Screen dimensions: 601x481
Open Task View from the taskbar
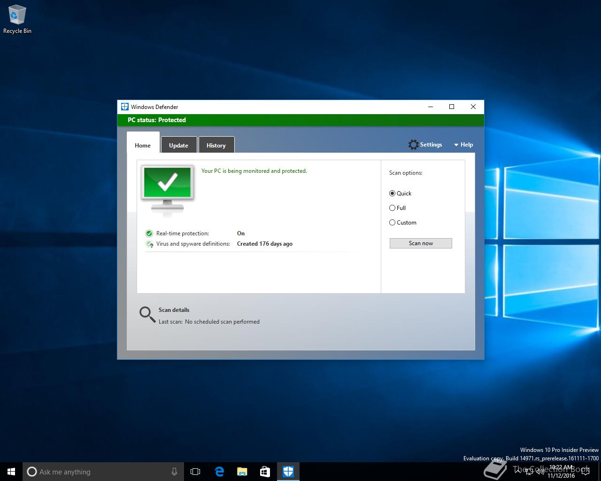click(x=195, y=472)
